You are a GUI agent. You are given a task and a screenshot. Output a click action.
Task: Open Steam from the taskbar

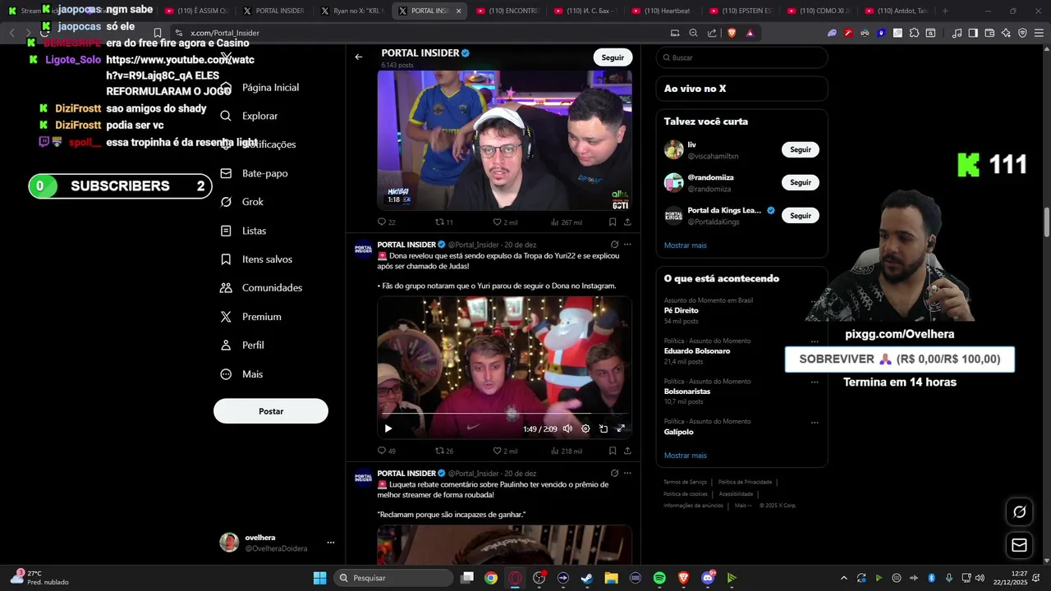tap(587, 578)
